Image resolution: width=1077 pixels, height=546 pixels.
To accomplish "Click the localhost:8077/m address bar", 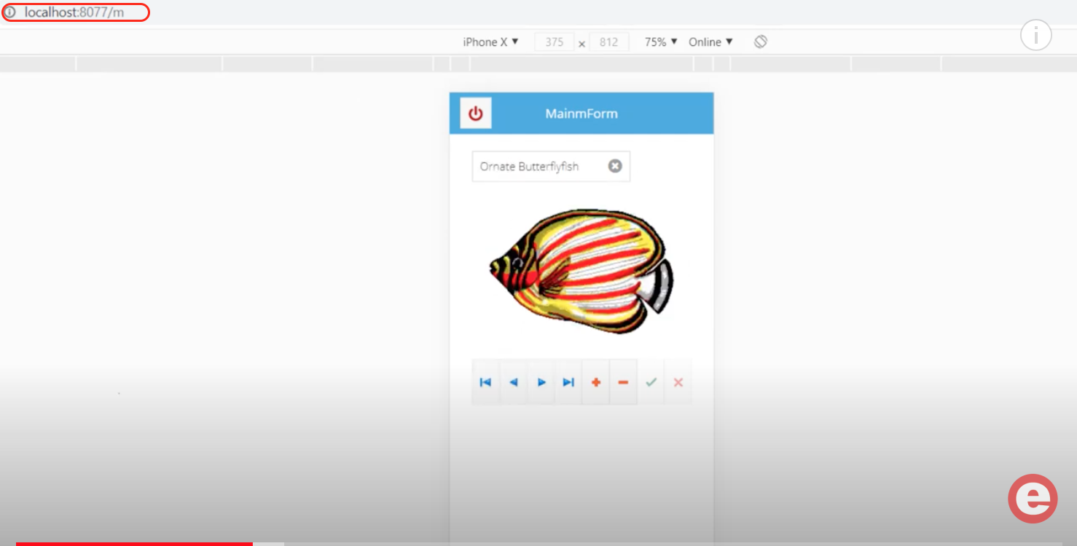I will click(x=74, y=12).
